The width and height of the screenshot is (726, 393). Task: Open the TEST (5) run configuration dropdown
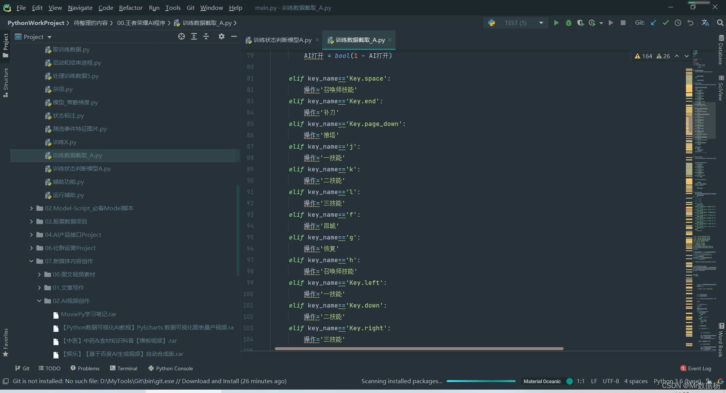(515, 23)
